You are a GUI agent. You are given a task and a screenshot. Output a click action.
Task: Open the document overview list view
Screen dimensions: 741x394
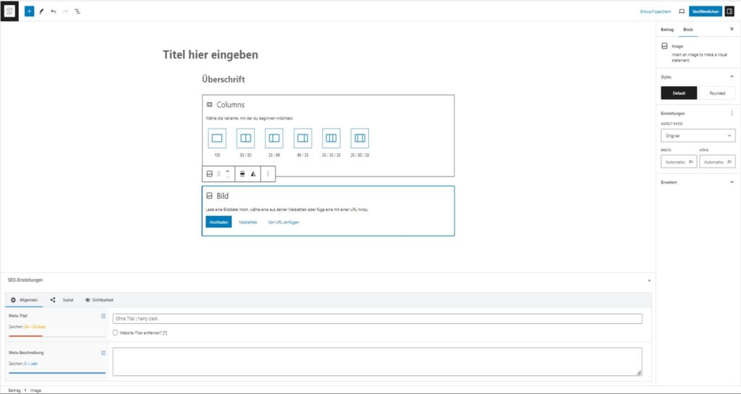(x=77, y=12)
